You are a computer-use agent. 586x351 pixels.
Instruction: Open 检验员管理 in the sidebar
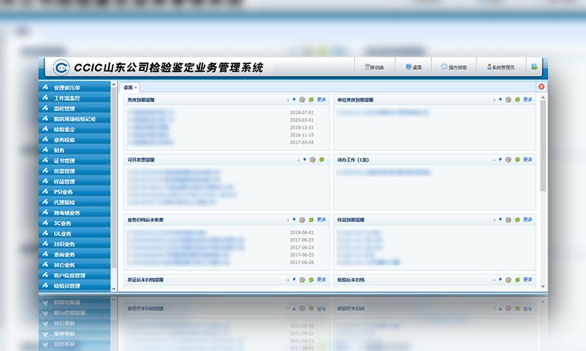pos(74,286)
